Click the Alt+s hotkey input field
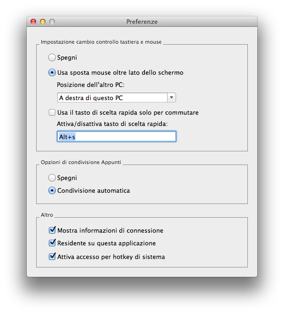The image size is (284, 314). pyautogui.click(x=116, y=137)
